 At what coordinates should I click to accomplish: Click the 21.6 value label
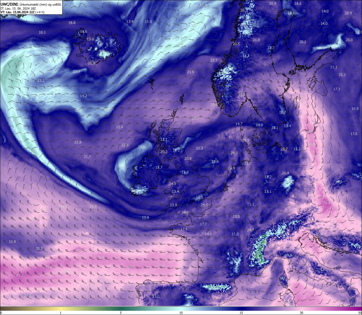point(191,72)
